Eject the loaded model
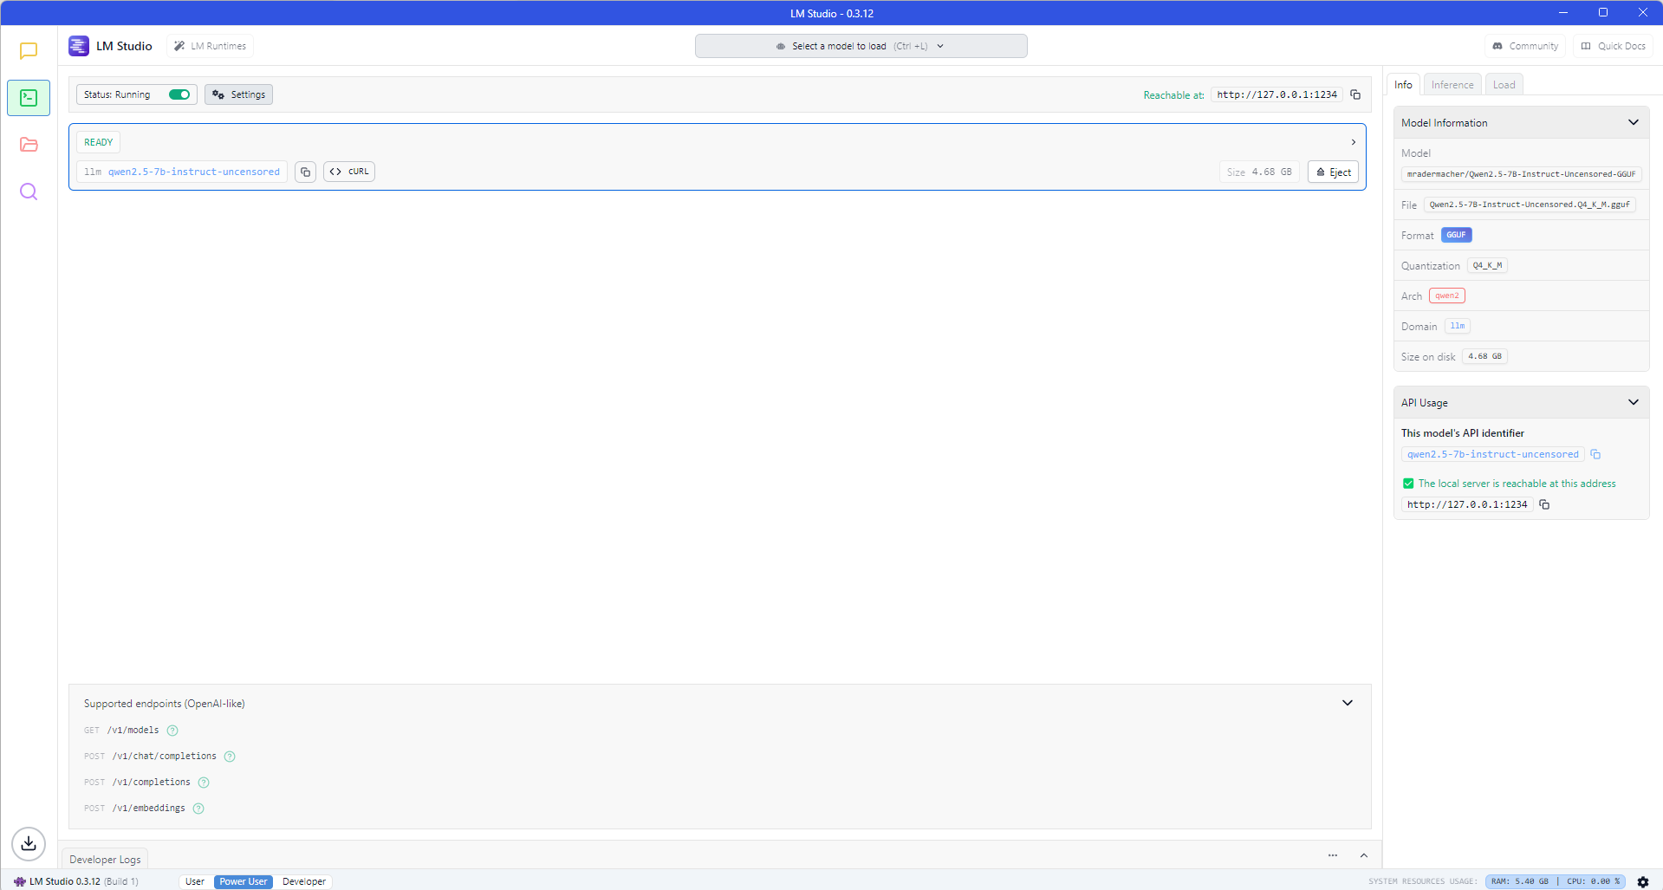Screen dimensions: 1663x890 (1333, 172)
